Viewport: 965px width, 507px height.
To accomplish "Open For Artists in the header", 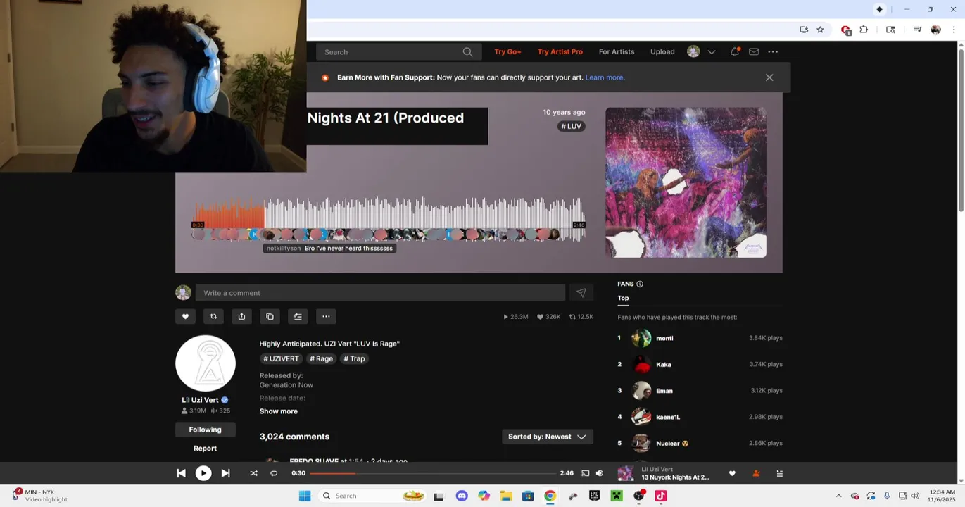I will 617,51.
